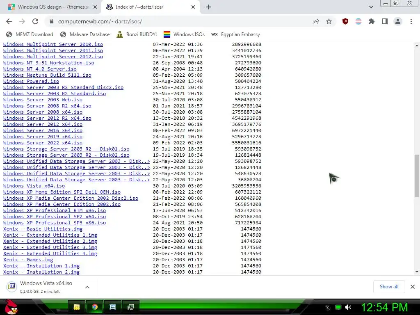Viewport: 420px width, 315px height.
Task: Open Windows Server 2012 R2 x64.iso
Action: 47,119
